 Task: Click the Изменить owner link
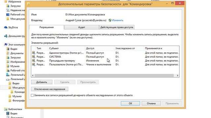[x=118, y=20]
